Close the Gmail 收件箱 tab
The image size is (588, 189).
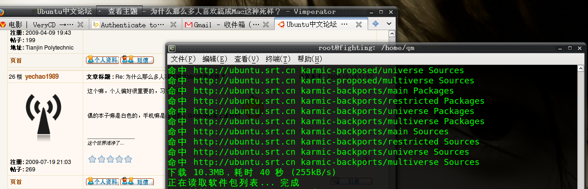tap(266, 25)
